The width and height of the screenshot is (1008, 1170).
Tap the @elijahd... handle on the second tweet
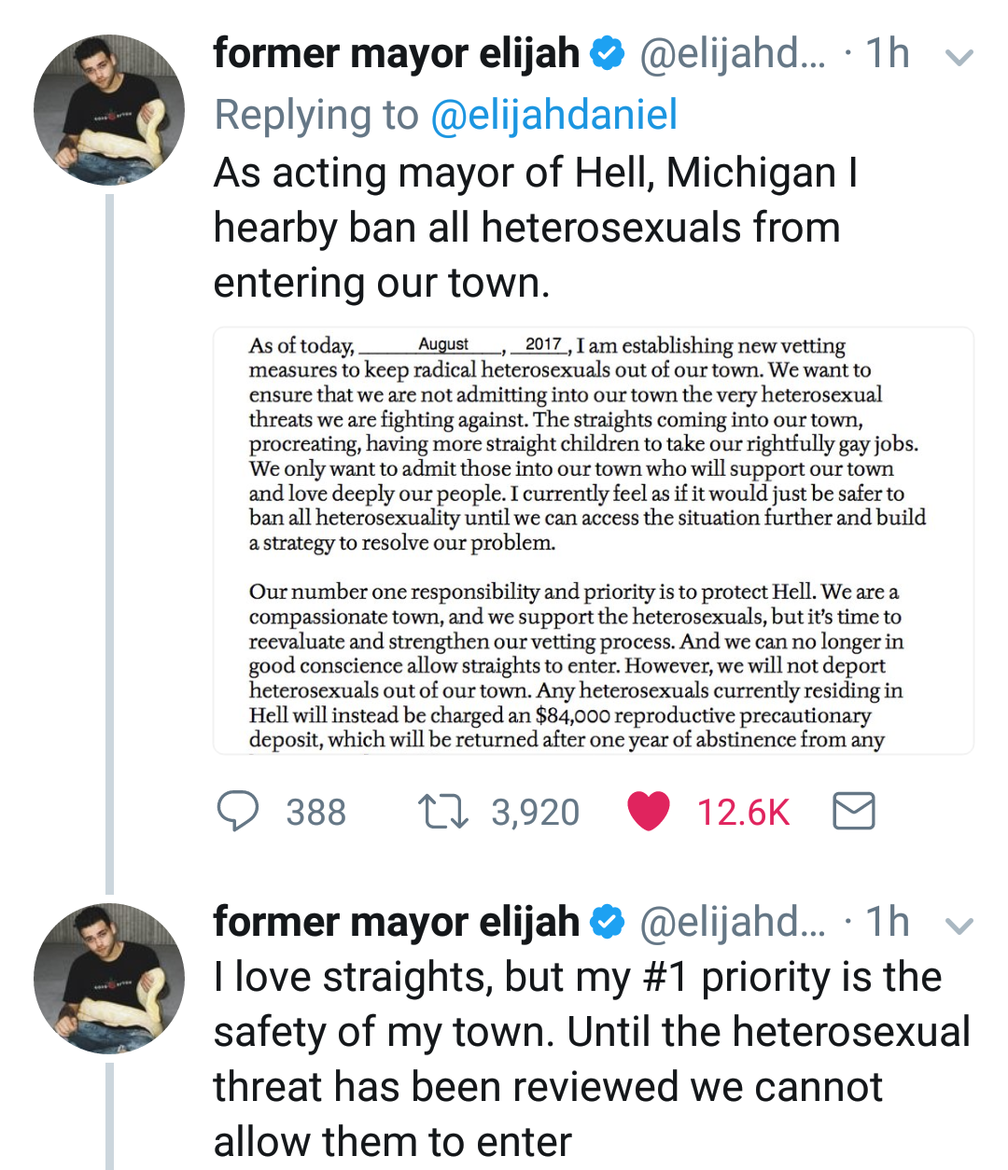(x=733, y=922)
